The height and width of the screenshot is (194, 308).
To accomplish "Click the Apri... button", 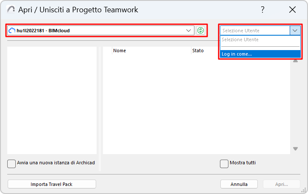I will (281, 184).
